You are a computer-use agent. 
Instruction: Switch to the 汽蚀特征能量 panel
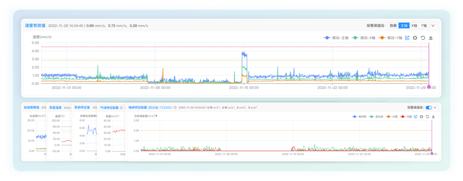coord(110,108)
